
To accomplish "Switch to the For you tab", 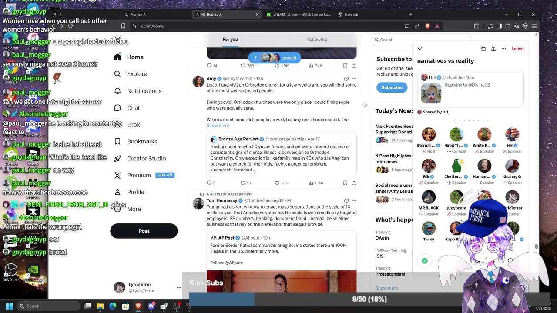I will 230,40.
